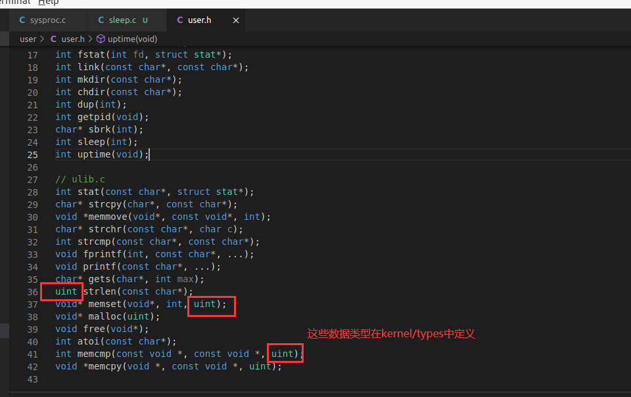631x397 pixels.
Task: Click line number 36 in gutter
Action: (x=33, y=292)
